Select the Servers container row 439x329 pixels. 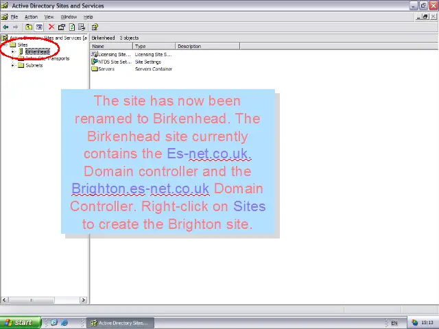click(106, 69)
